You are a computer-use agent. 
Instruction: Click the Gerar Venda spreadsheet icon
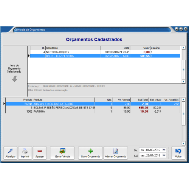[x=62, y=151]
